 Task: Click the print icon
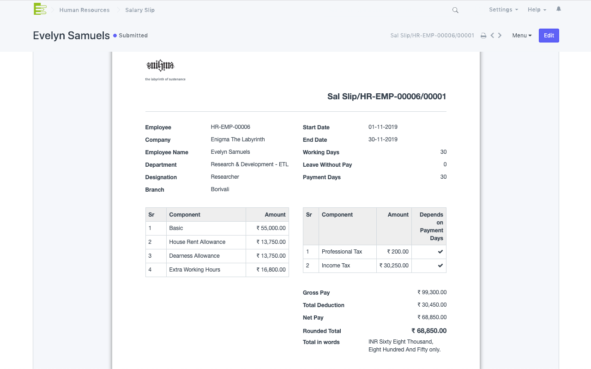coord(483,36)
